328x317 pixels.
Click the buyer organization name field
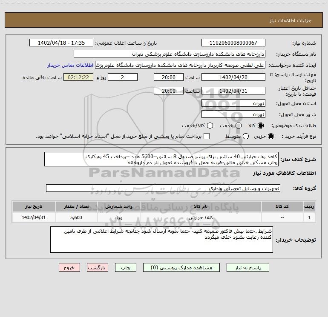170,54
